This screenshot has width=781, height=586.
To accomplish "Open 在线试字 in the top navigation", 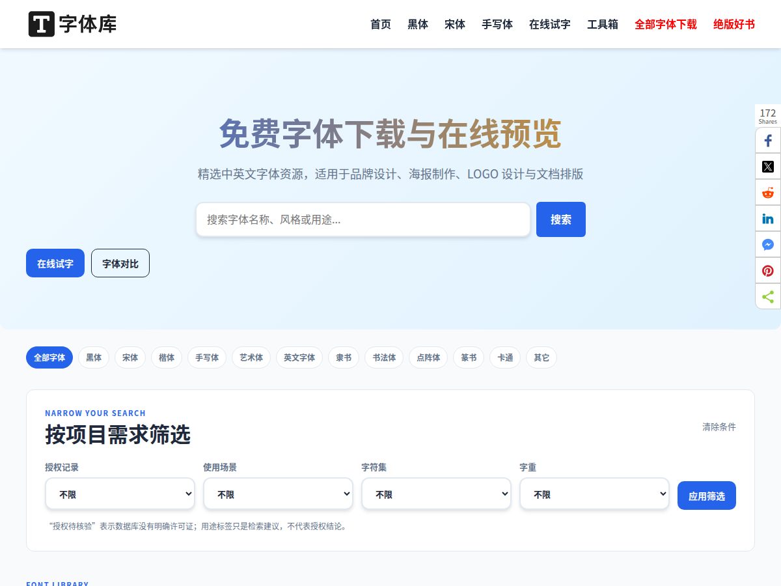I will pyautogui.click(x=550, y=24).
